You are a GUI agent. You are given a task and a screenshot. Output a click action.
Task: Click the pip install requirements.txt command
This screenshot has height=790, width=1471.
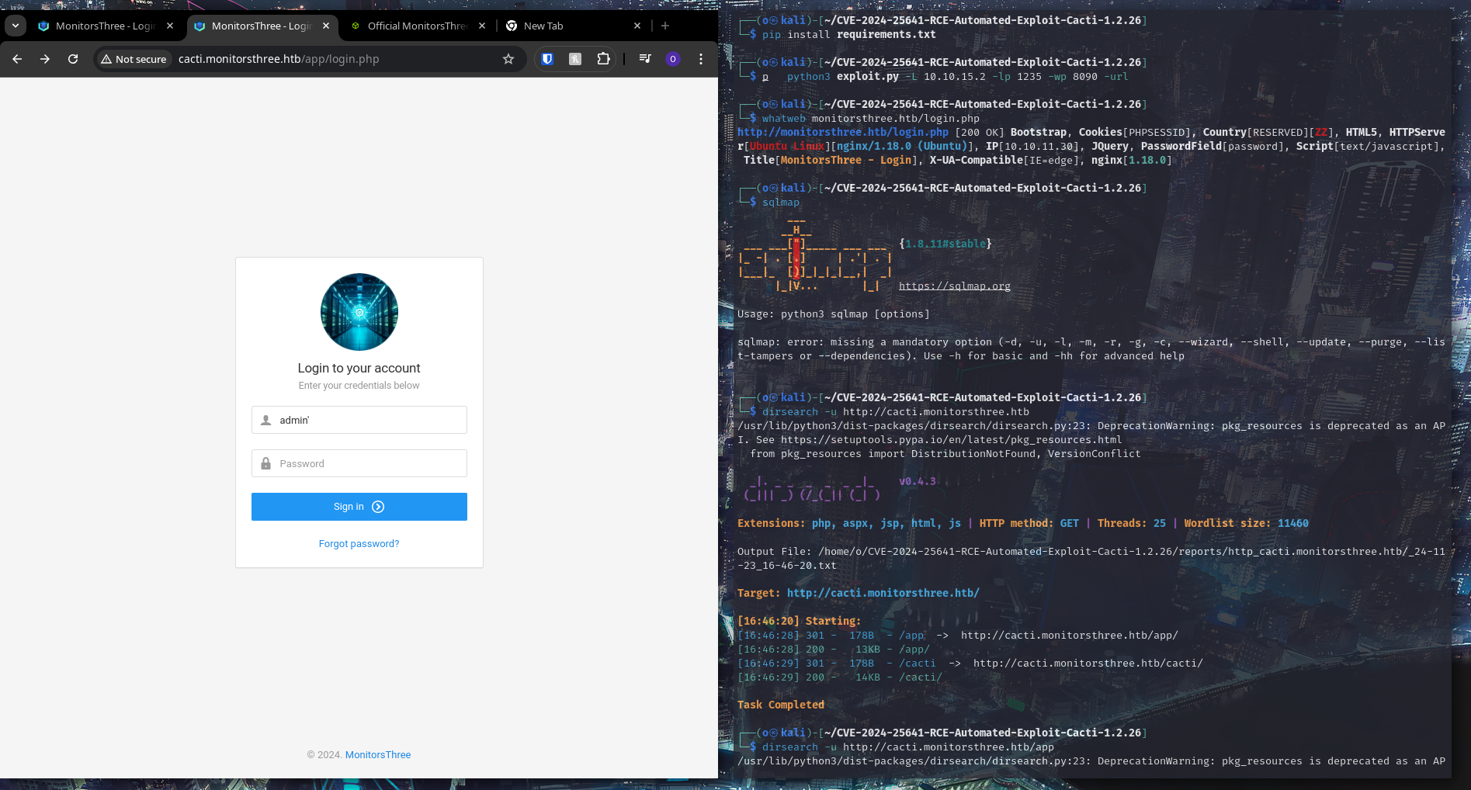pos(849,35)
